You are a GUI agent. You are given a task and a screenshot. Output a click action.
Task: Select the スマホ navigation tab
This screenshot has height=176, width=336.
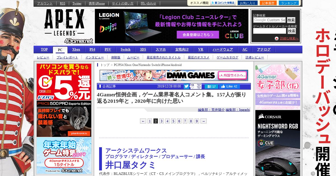tap(161, 49)
